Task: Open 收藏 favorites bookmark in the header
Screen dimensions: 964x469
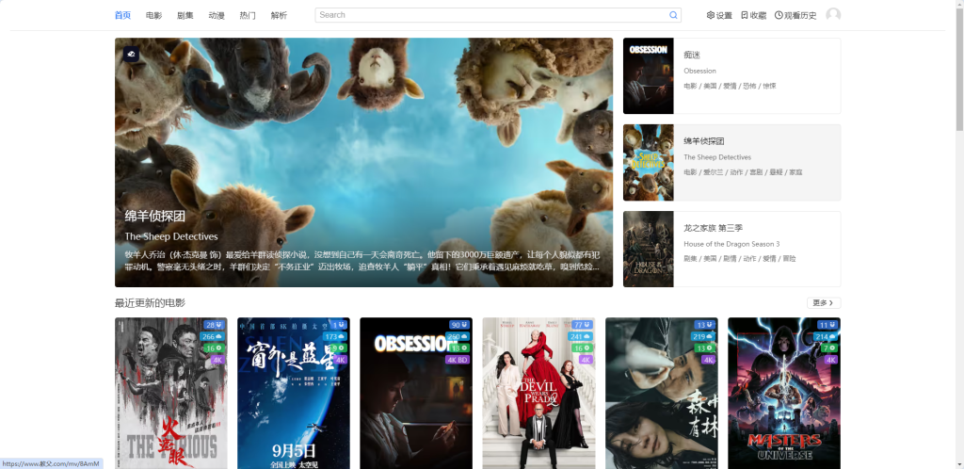Action: (753, 15)
